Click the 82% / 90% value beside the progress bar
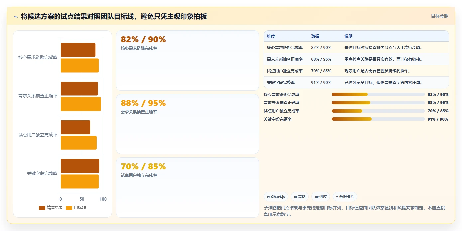This screenshot has height=231, width=462. coord(438,95)
